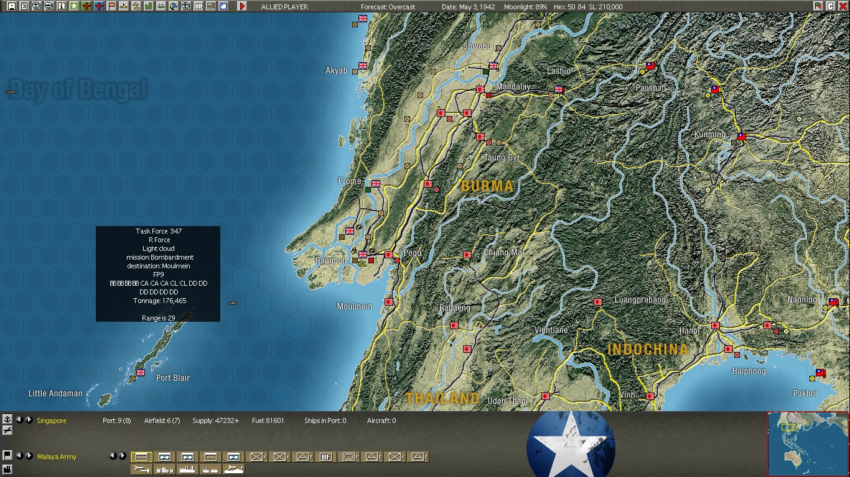Click the 'Fuel: 81601' value
This screenshot has width=850, height=477.
[x=268, y=420]
